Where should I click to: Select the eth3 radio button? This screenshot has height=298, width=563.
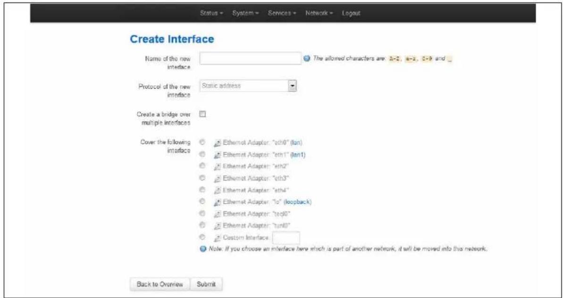(202, 178)
